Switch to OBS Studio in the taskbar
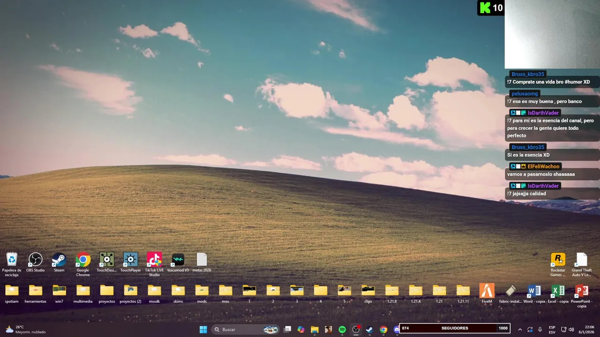This screenshot has height=337, width=600. pyautogui.click(x=356, y=330)
